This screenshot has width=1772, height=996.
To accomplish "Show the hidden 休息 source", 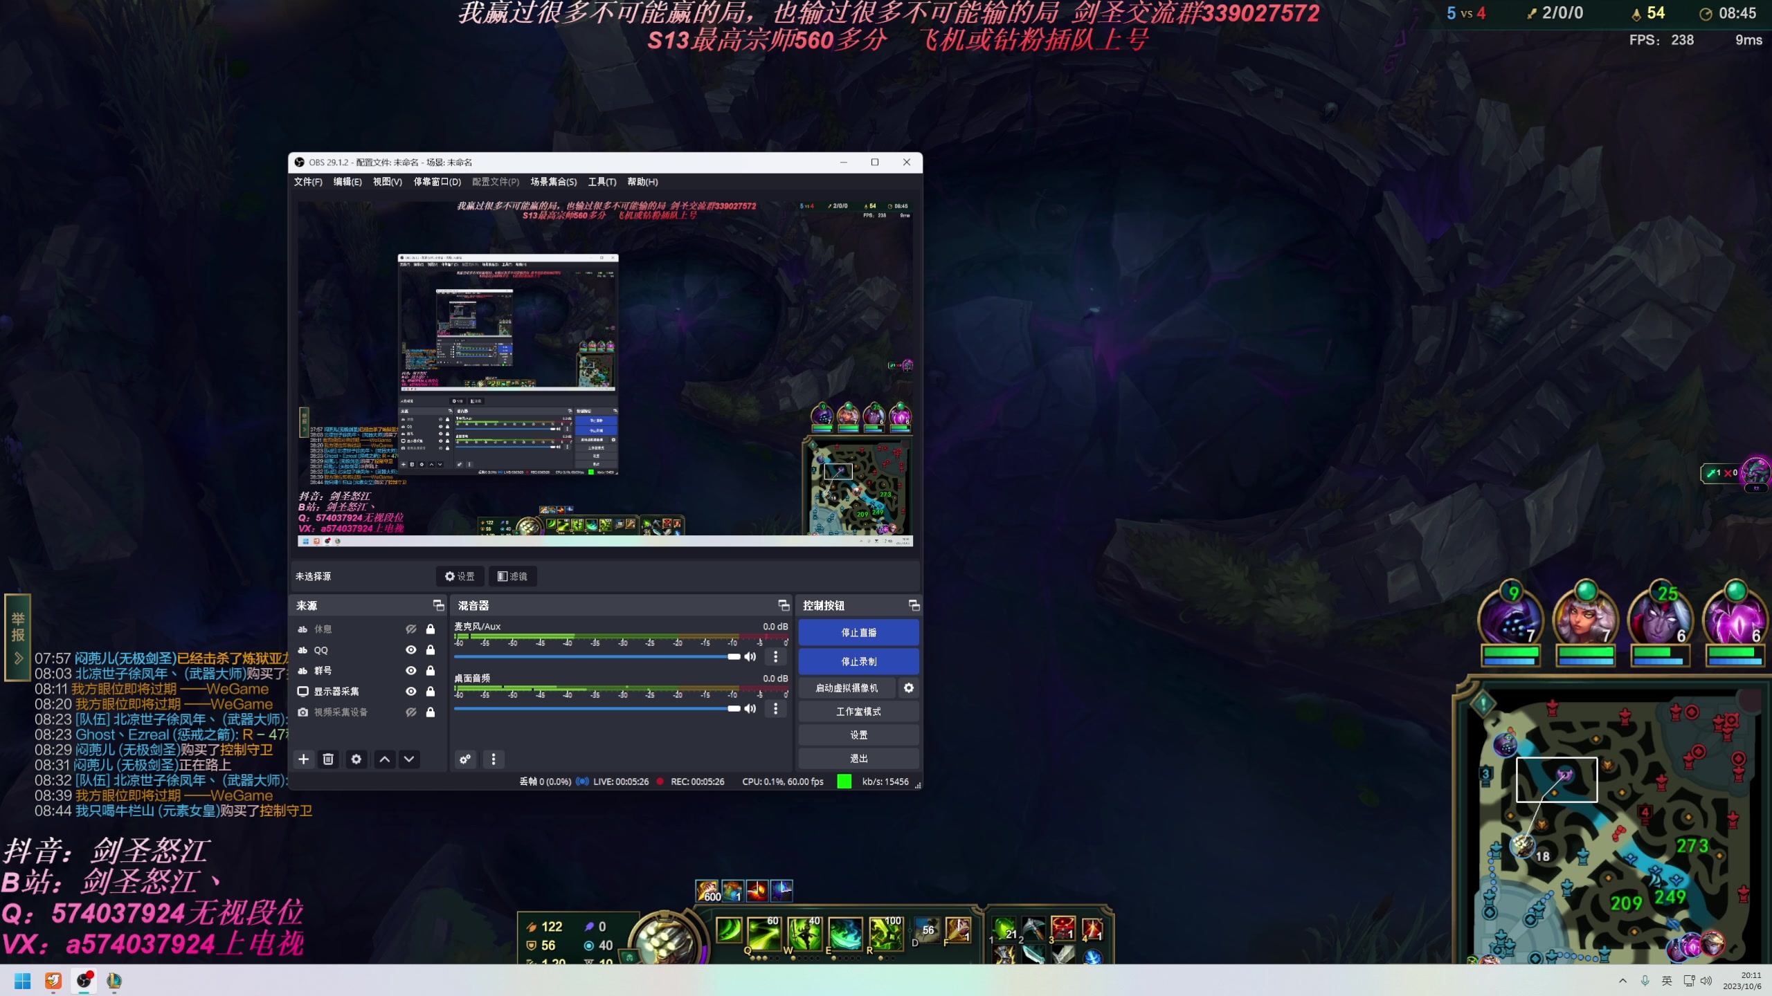I will click(410, 629).
